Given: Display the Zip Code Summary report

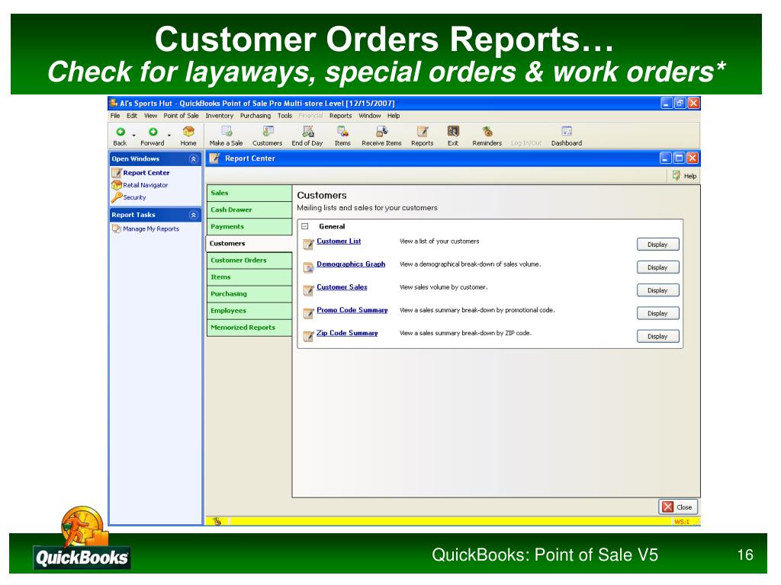Looking at the screenshot, I should point(658,336).
